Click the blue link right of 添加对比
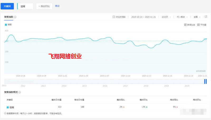This screenshot has width=211, height=120. (x=57, y=6)
